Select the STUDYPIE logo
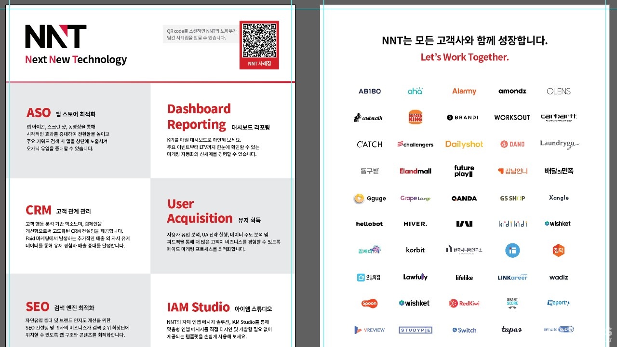Viewport: 617px width, 347px height. click(x=415, y=330)
